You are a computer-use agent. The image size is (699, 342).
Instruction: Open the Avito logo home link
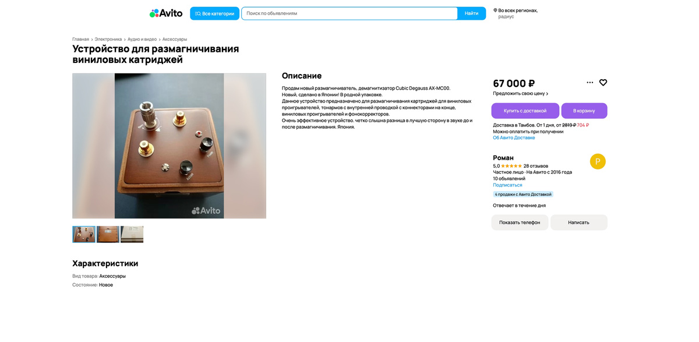coord(166,13)
